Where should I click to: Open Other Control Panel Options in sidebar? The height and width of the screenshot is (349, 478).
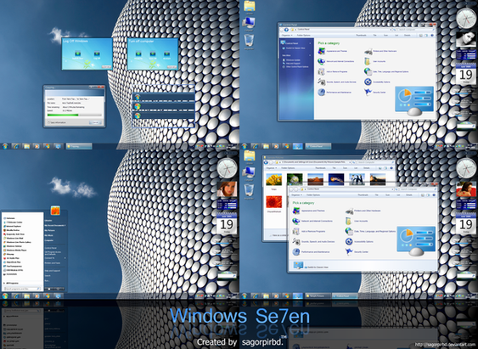pos(295,67)
